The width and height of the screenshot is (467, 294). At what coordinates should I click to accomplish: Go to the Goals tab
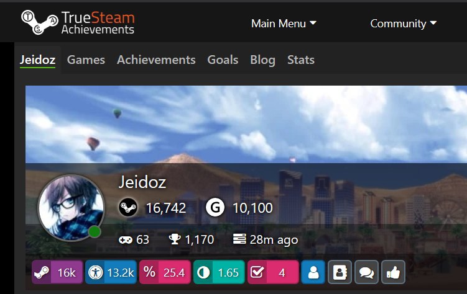click(x=223, y=60)
